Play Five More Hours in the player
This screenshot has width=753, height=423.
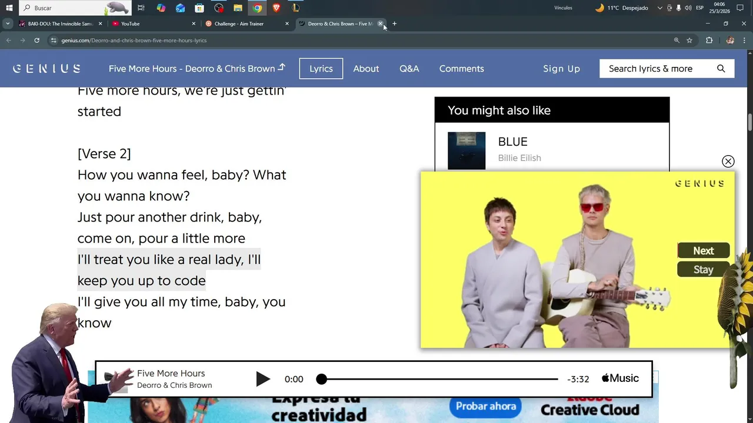tap(263, 379)
